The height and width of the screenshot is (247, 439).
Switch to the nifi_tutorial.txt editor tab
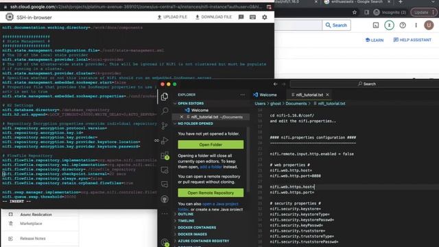tap(309, 95)
